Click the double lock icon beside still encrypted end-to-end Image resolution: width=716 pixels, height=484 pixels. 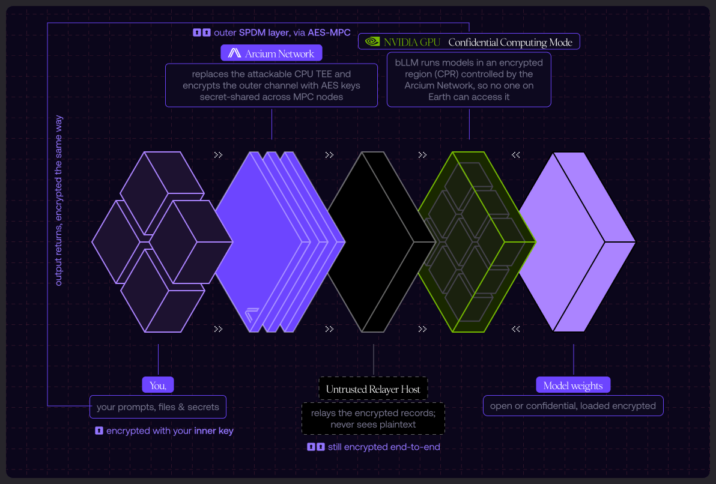click(315, 447)
